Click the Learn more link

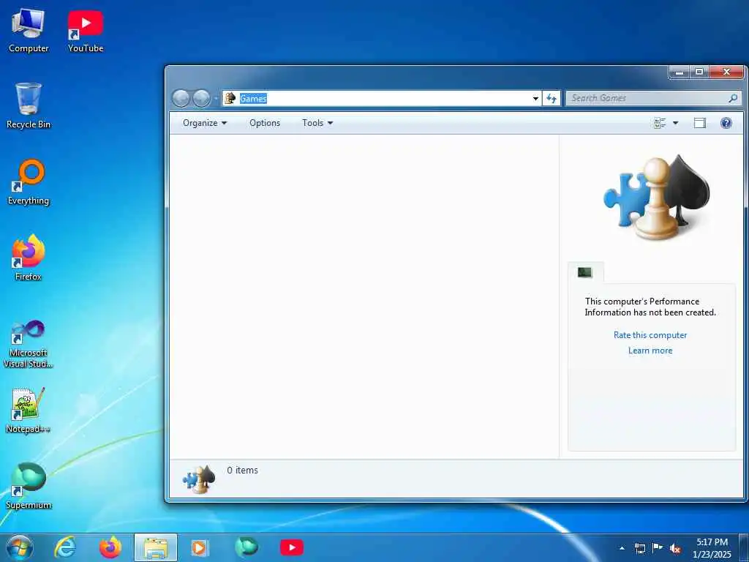coord(650,351)
